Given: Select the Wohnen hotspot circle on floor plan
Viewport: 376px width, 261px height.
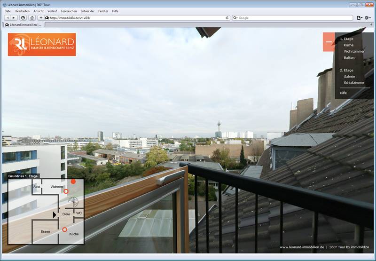Looking at the screenshot, I should (66, 191).
